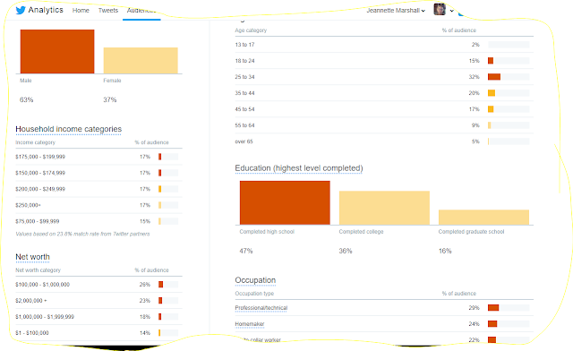Click the $100,000 - $1,000,000 net worth row
573x351 pixels.
98,285
